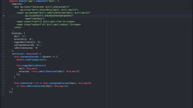Click 'this.toggleMultiSelect({' call
Viewport: 193px width, 108px height.
point(31,66)
